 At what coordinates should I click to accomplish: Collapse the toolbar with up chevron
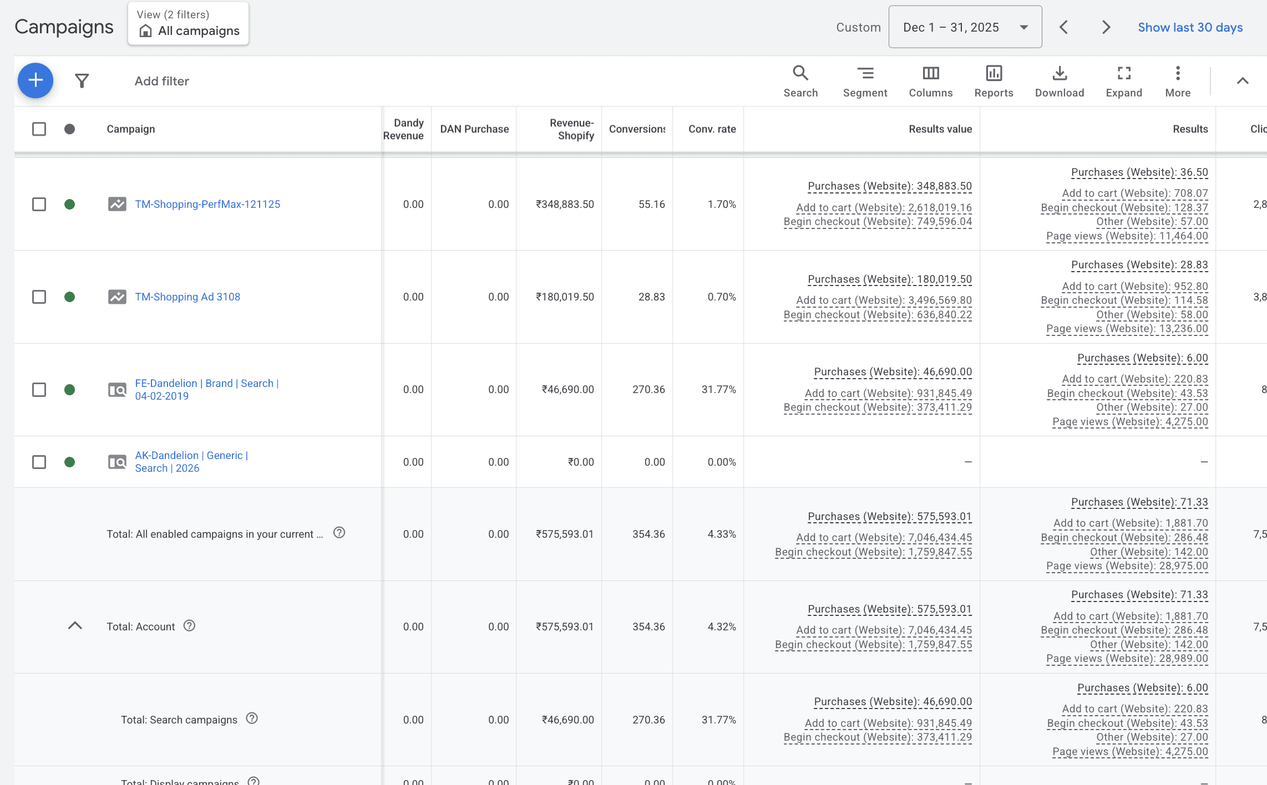(1243, 81)
